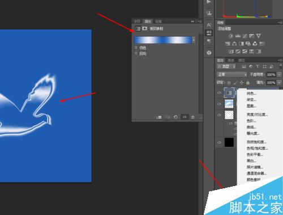283x215 pixels.
Task: Enable the Reverse checkbox in the Gradient Map properties
Action: (x=136, y=53)
